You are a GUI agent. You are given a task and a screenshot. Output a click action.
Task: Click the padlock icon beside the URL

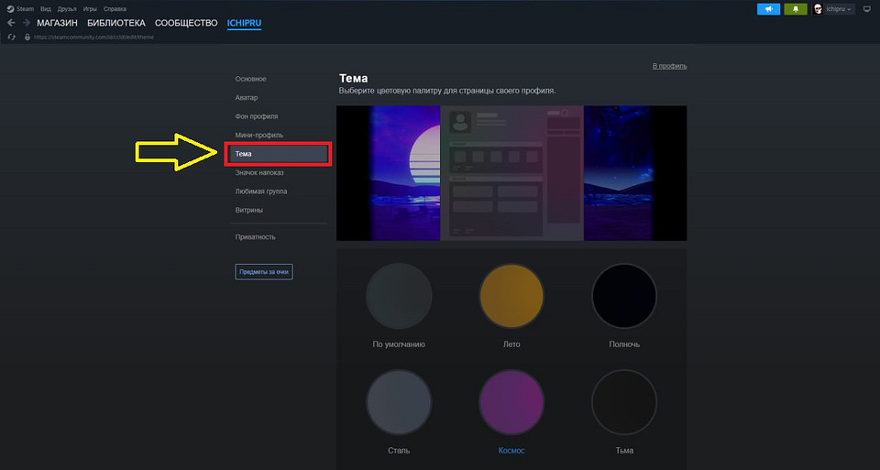coord(27,37)
